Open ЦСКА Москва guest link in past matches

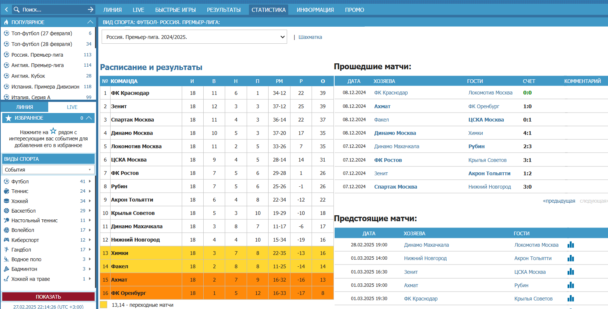(x=486, y=120)
